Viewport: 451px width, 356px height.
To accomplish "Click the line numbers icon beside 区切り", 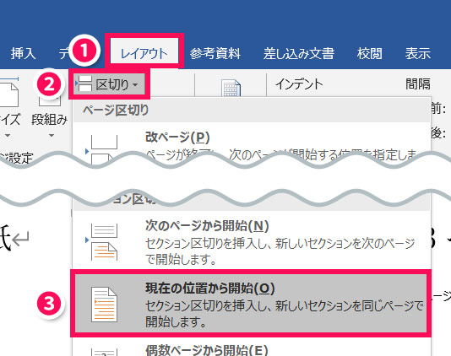I will coord(231,88).
